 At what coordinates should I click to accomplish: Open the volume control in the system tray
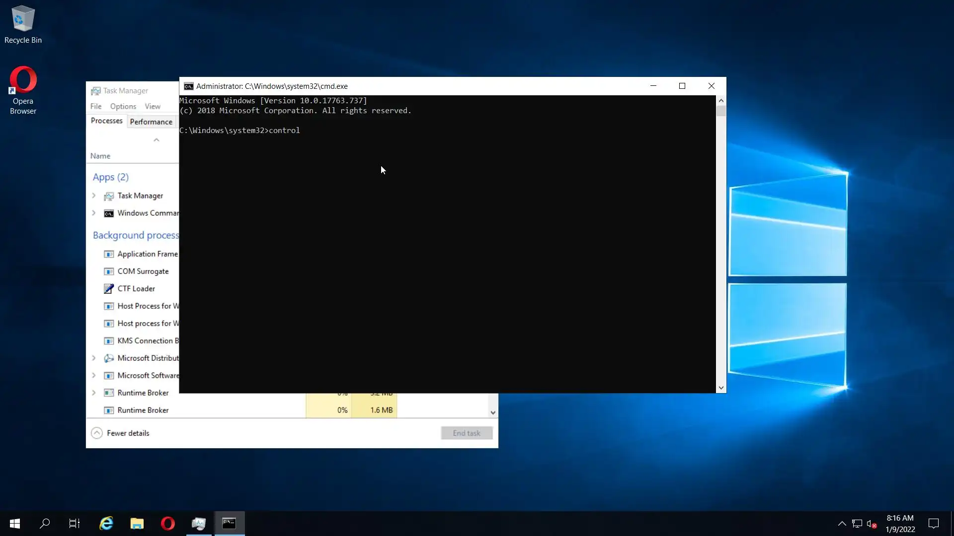[872, 524]
